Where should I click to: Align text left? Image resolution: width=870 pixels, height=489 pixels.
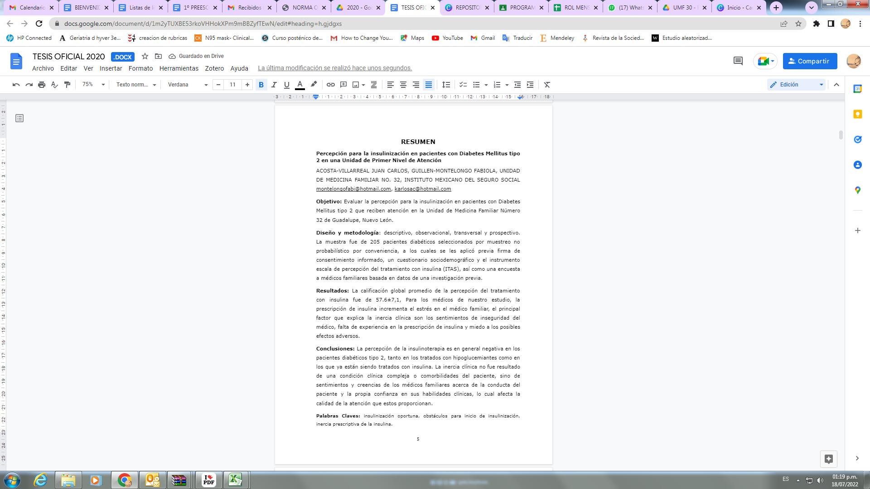pos(390,85)
